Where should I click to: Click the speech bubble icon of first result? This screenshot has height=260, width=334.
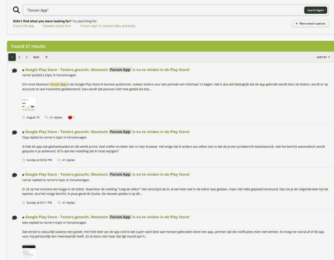[x=15, y=71]
